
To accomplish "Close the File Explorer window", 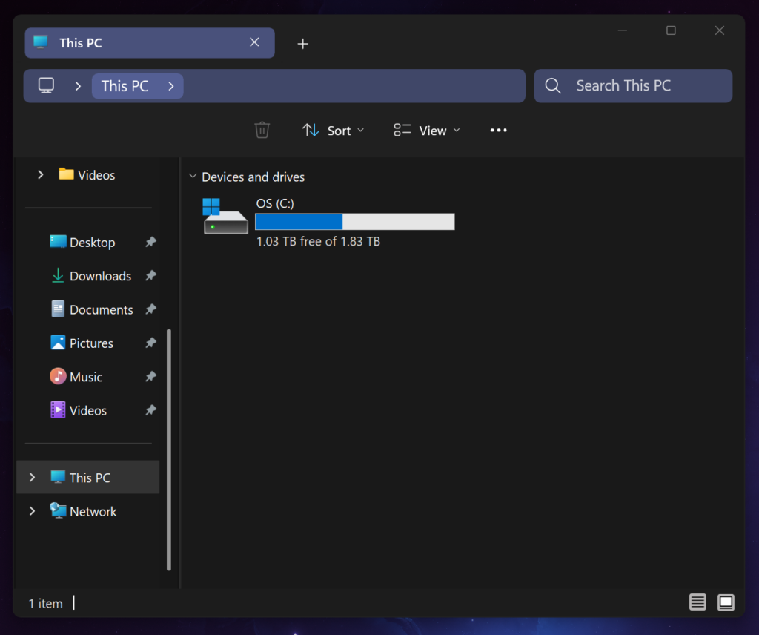I will (720, 30).
